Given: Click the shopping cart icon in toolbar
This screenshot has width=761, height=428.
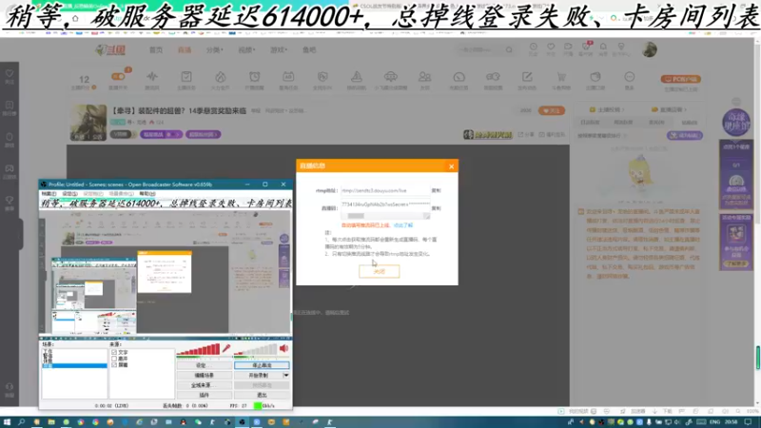Looking at the screenshot, I should click(561, 77).
